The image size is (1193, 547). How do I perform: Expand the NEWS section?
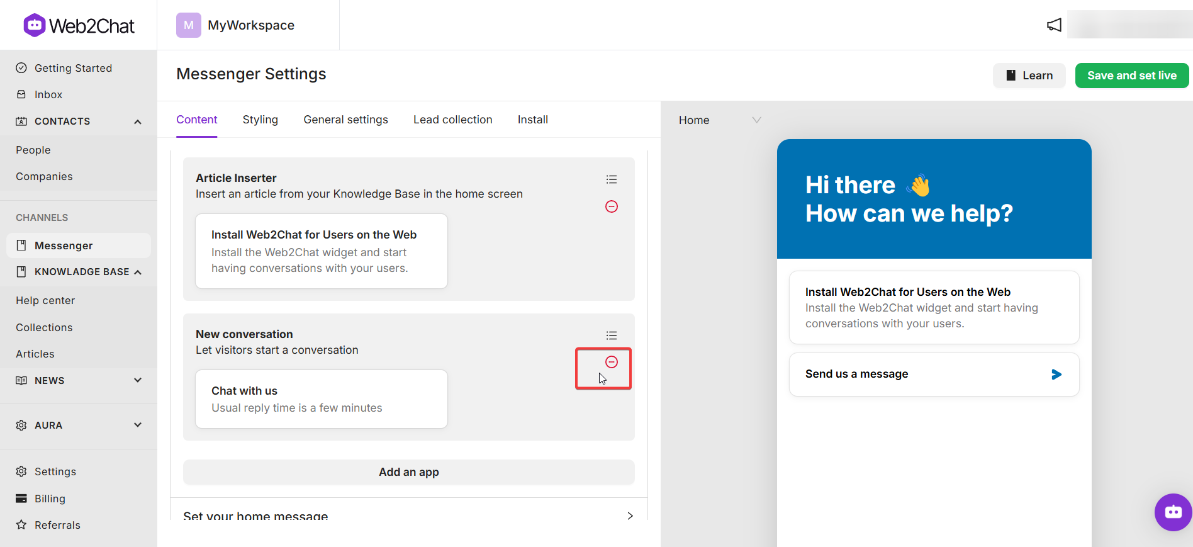click(138, 380)
